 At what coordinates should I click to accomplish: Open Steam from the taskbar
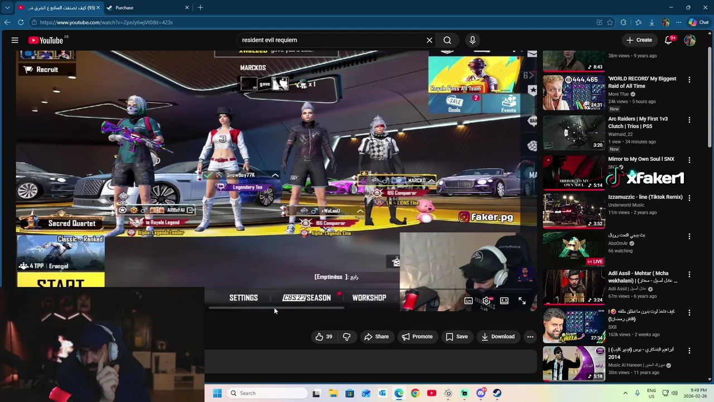click(x=497, y=393)
